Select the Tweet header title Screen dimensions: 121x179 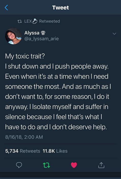60,8
